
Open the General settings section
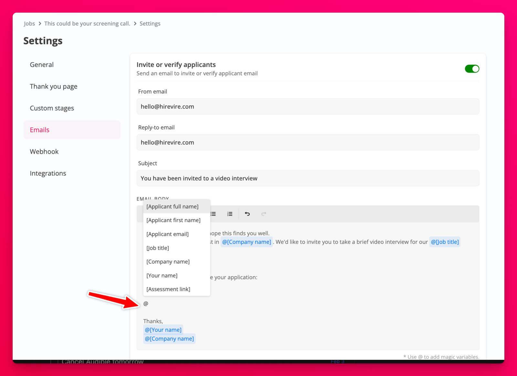pos(41,65)
